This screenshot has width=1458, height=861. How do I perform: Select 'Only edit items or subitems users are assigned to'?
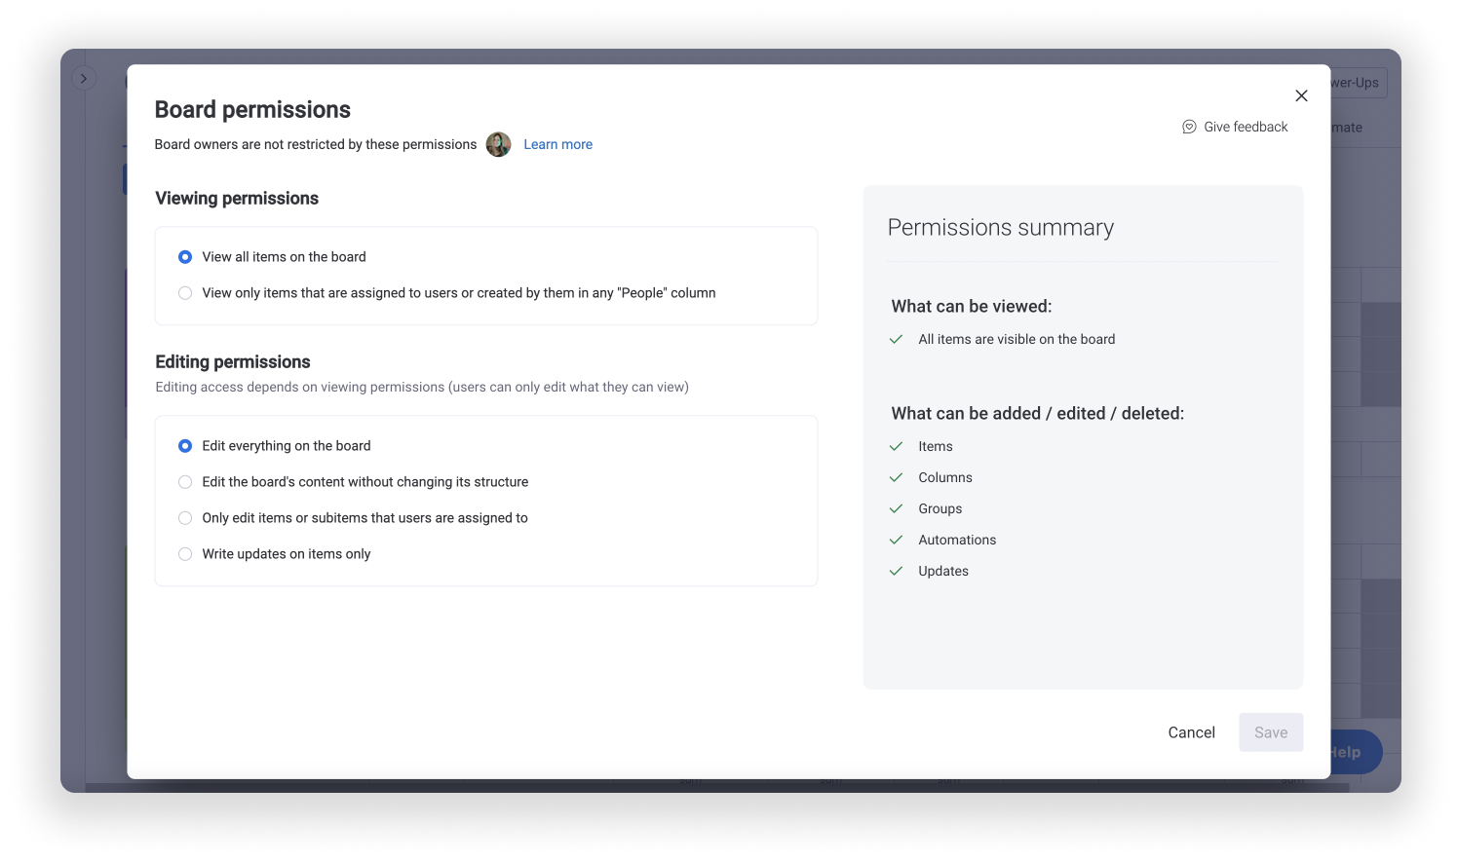point(185,517)
